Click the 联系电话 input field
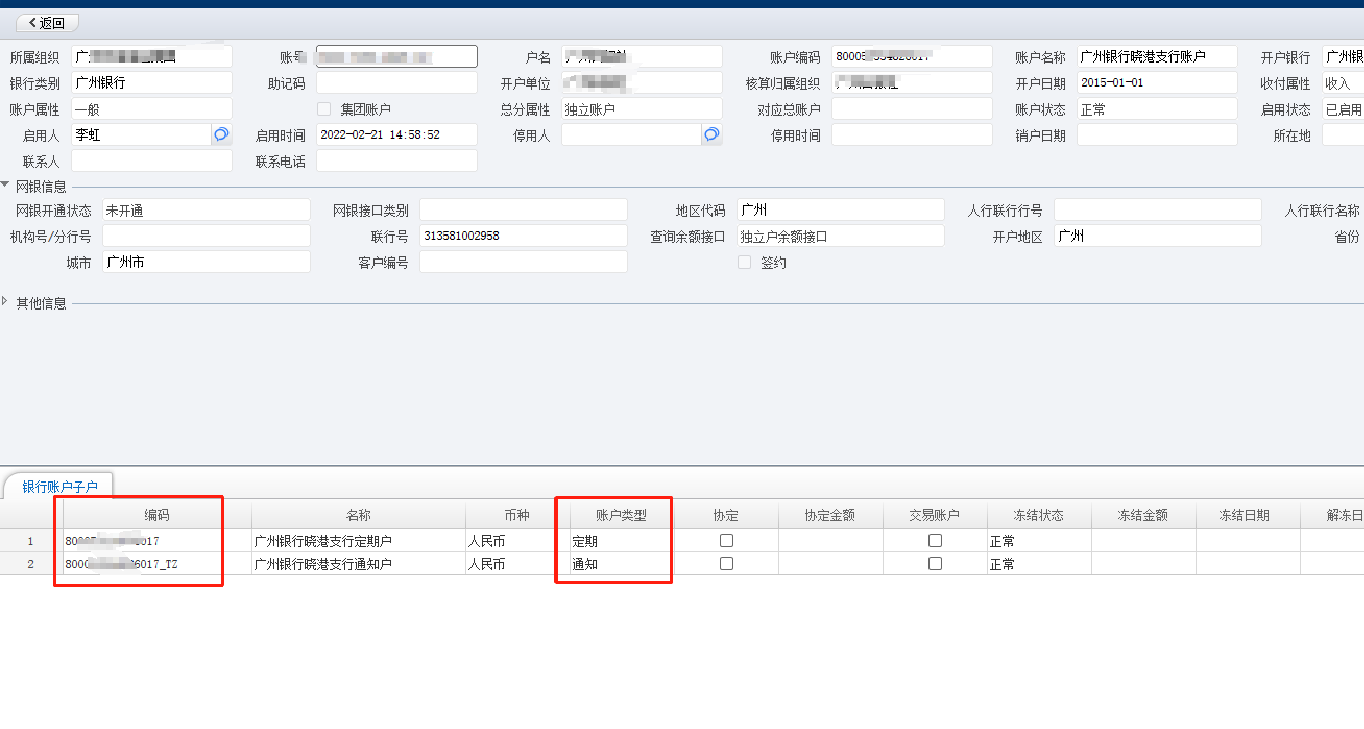 coord(396,161)
